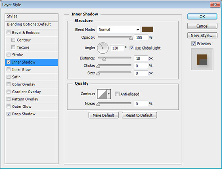Click the Make Default button
This screenshot has width=222, height=169.
coord(103,115)
